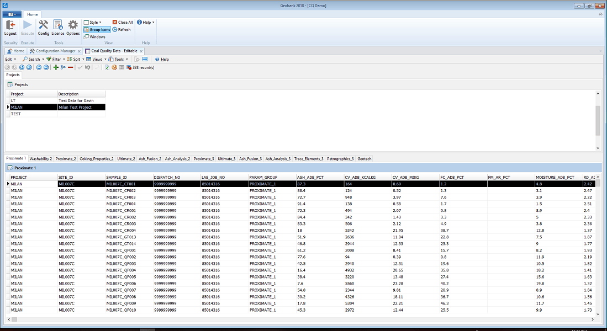Open the Options gear icon
The height and width of the screenshot is (331, 607).
coord(73,25)
